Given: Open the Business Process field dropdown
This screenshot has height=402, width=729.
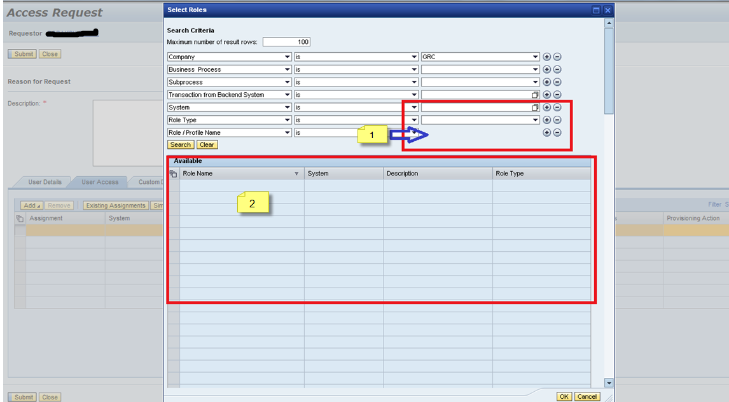Looking at the screenshot, I should (288, 69).
